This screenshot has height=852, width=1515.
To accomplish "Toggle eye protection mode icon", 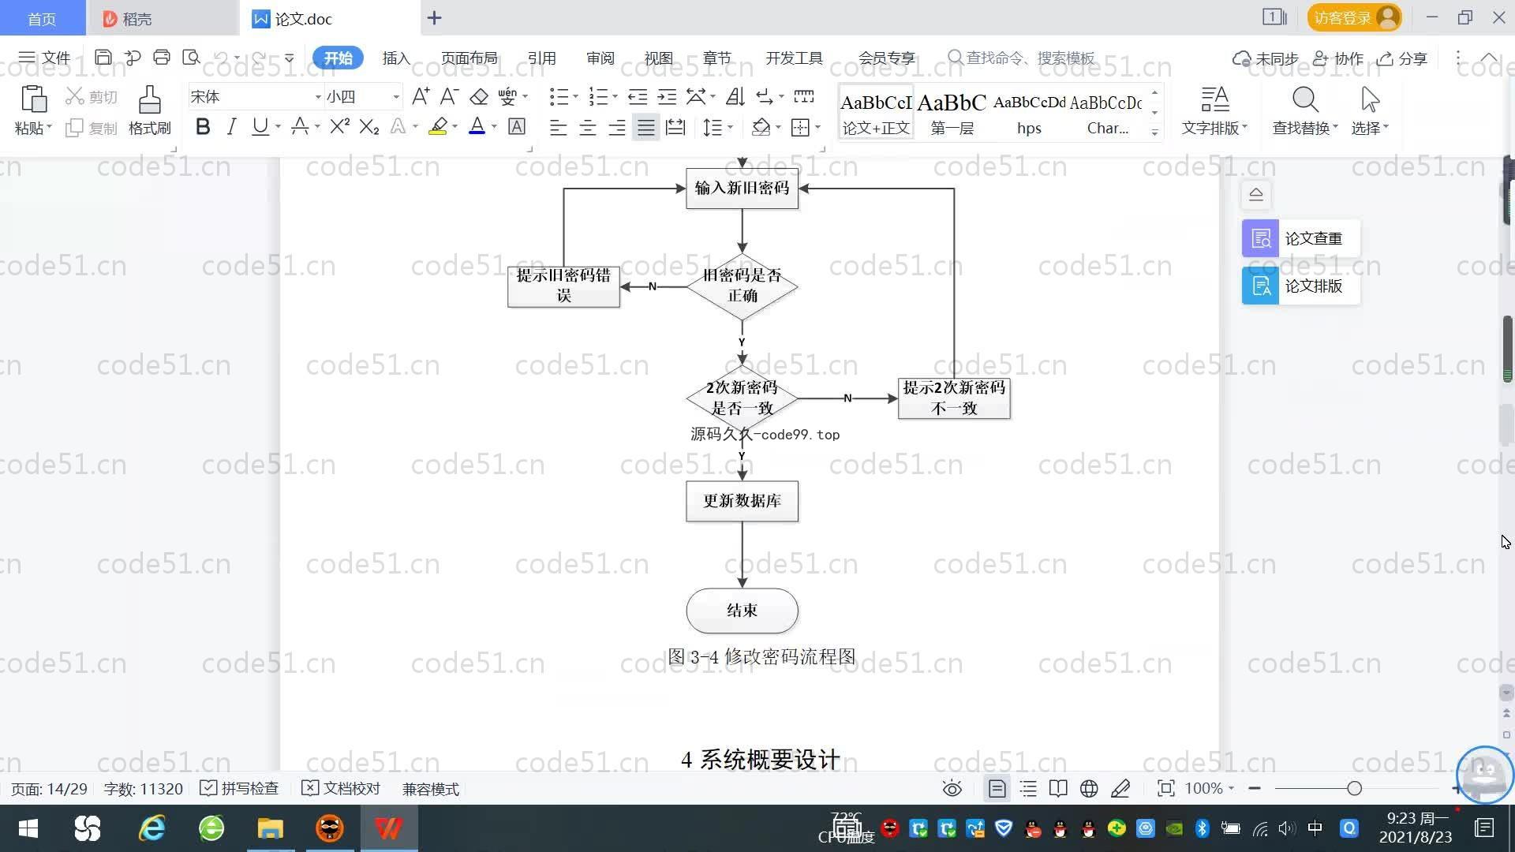I will click(x=952, y=789).
